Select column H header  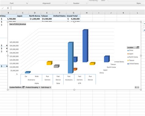(87, 13)
